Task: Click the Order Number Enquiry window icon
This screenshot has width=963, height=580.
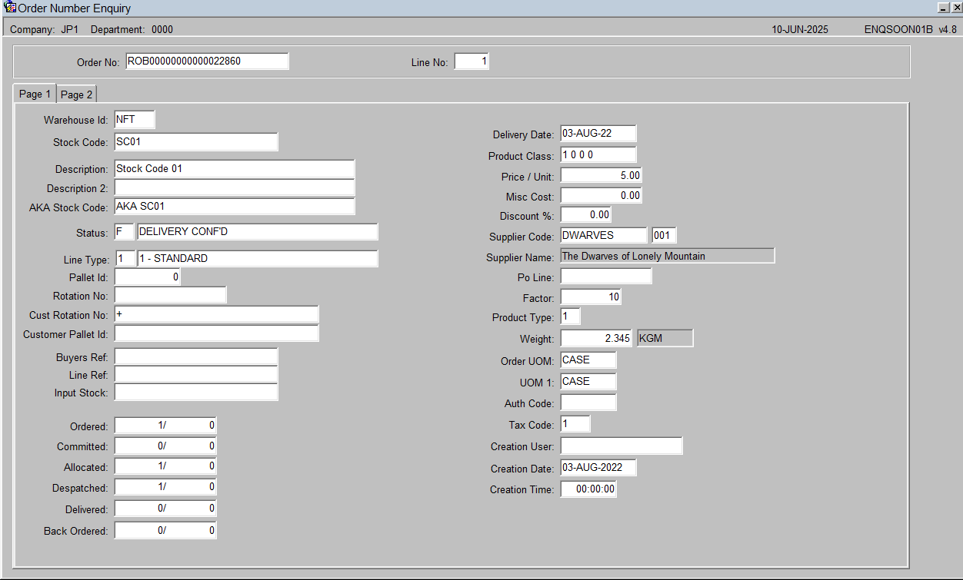Action: click(10, 8)
